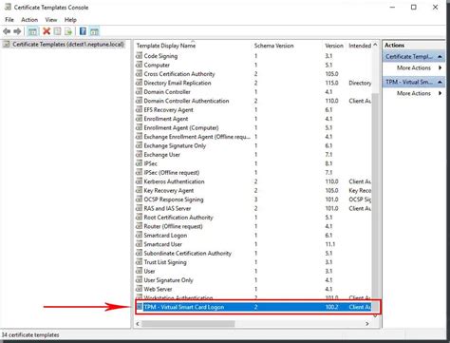Click the Forward arrow toolbar icon
This screenshot has height=343, width=450.
(x=17, y=31)
